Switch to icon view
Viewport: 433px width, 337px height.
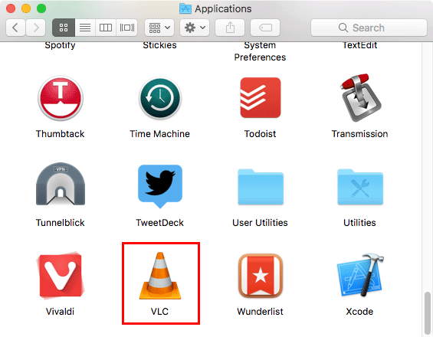click(x=64, y=28)
